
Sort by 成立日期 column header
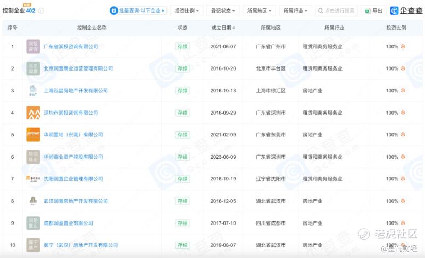point(223,28)
